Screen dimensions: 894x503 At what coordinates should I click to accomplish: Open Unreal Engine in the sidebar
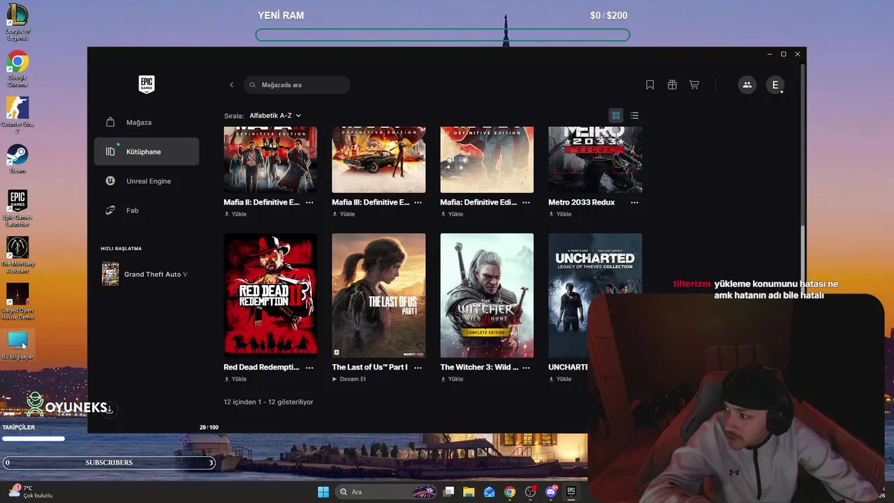coord(147,181)
